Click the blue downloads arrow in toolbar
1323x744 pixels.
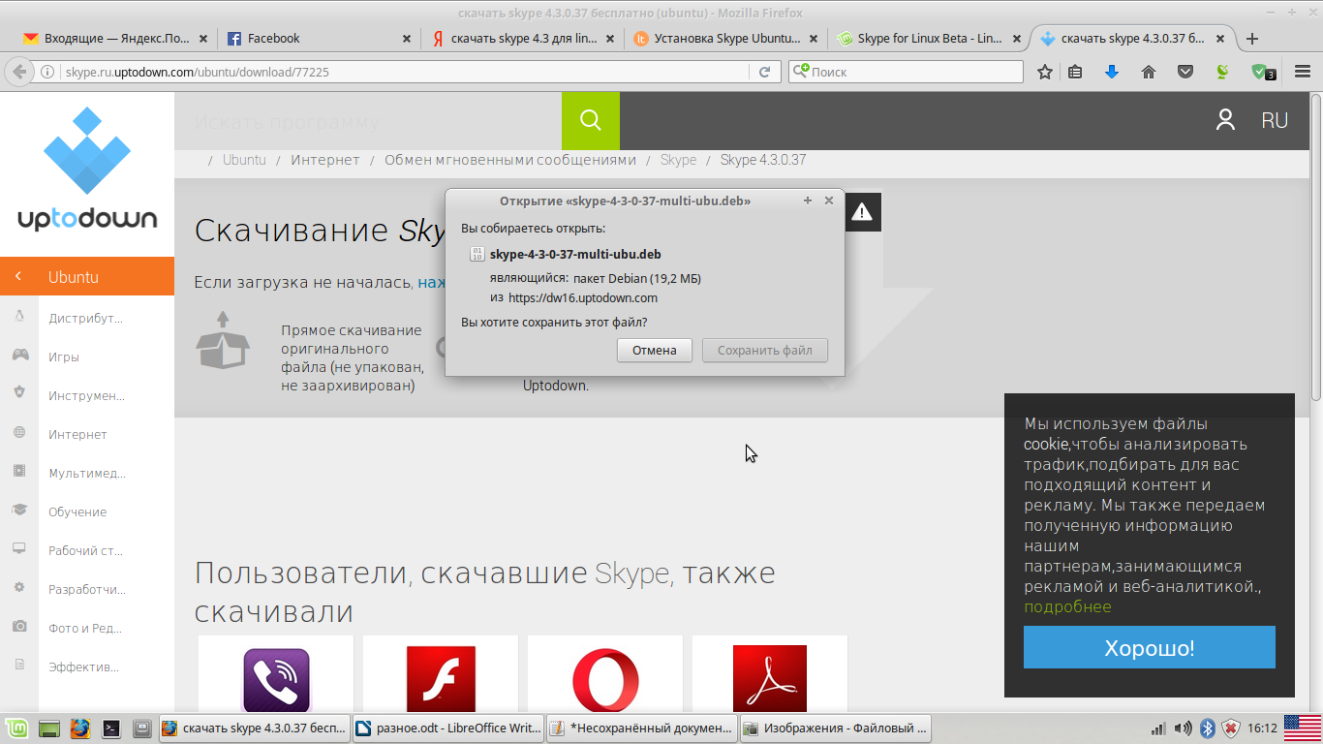(1112, 72)
